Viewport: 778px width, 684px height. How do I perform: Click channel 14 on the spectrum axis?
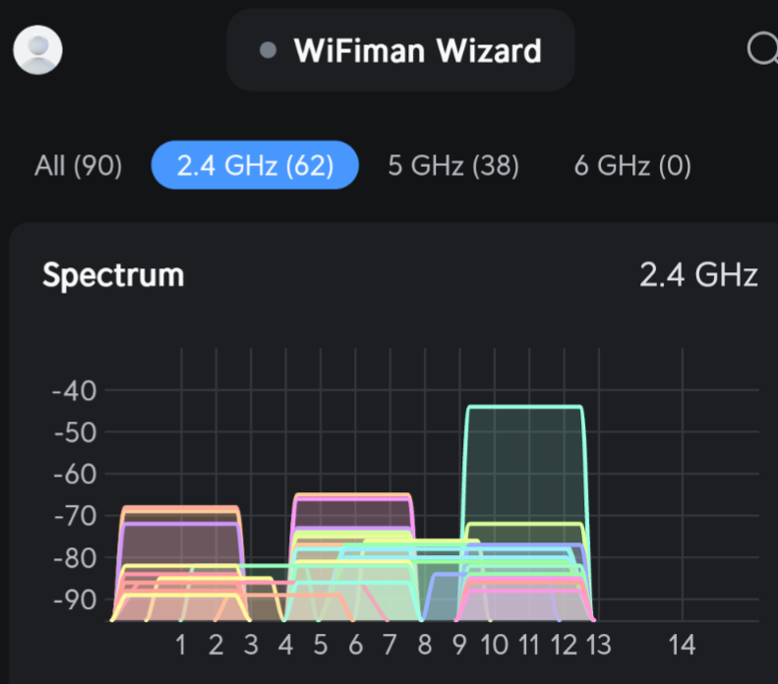point(682,646)
